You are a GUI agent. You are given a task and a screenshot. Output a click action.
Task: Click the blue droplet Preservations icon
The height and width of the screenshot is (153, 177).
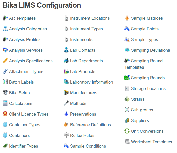(x=66, y=114)
